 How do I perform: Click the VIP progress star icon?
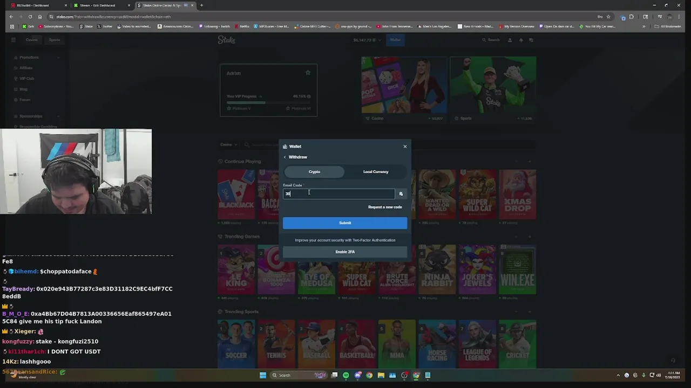coord(308,73)
